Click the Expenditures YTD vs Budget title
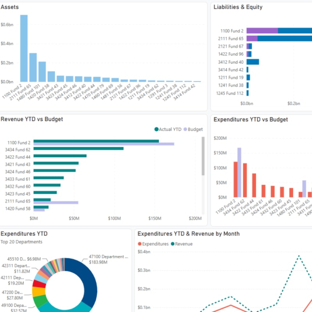 (x=251, y=120)
